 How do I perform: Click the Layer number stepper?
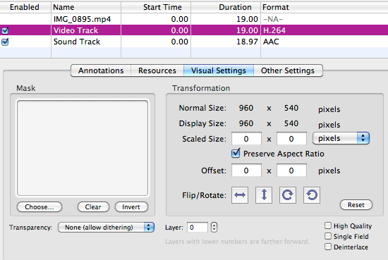pos(214,227)
